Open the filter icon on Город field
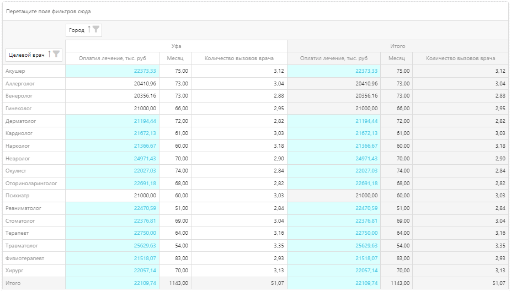The image size is (511, 291). click(x=96, y=30)
